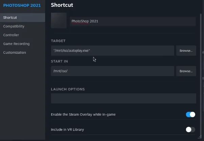The width and height of the screenshot is (204, 141).
Task: Click the LAUNCH OPTIONS section label
Action: (x=68, y=89)
